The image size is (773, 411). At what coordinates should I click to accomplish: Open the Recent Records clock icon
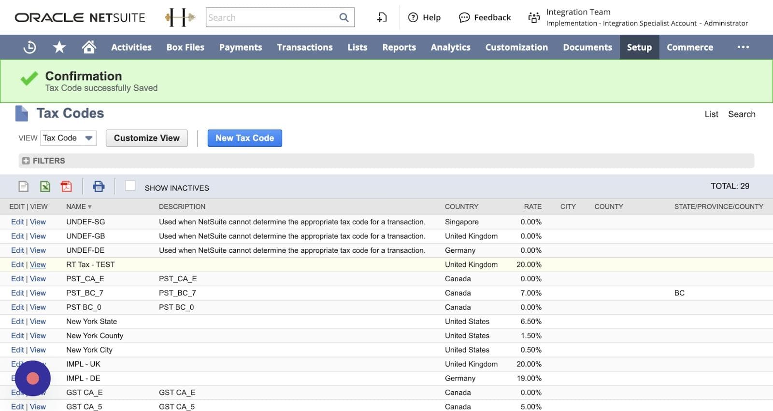(x=29, y=47)
